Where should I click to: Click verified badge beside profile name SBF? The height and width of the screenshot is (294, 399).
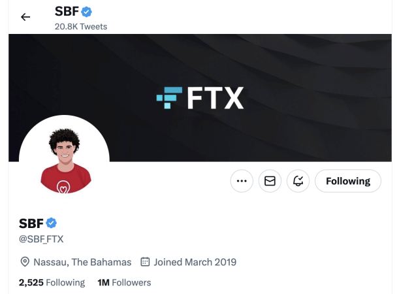click(x=51, y=224)
